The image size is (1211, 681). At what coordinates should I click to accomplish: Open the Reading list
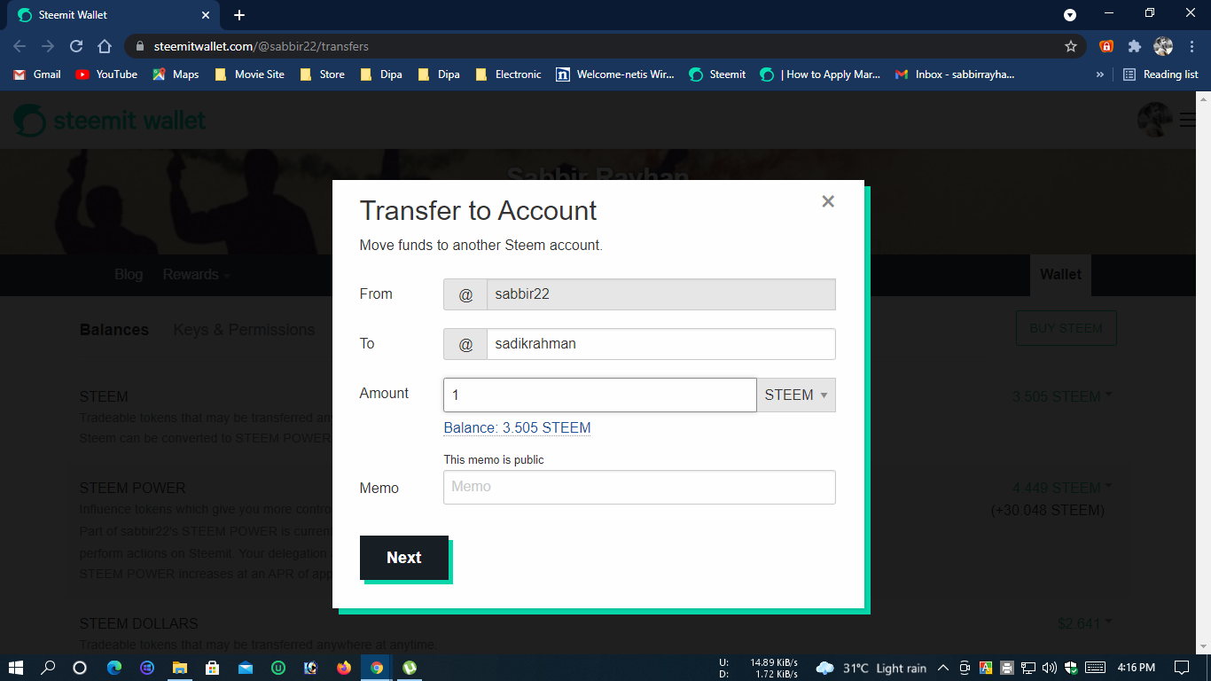point(1160,74)
